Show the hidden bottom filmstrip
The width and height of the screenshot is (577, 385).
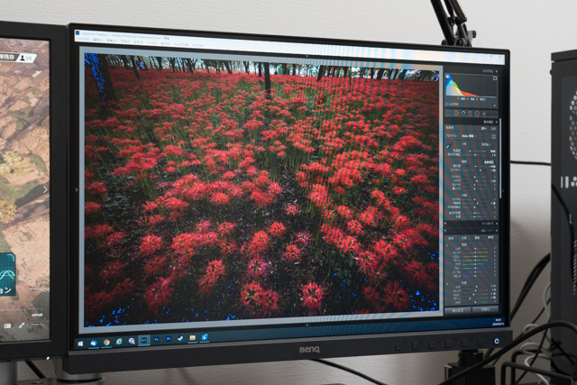[307, 324]
